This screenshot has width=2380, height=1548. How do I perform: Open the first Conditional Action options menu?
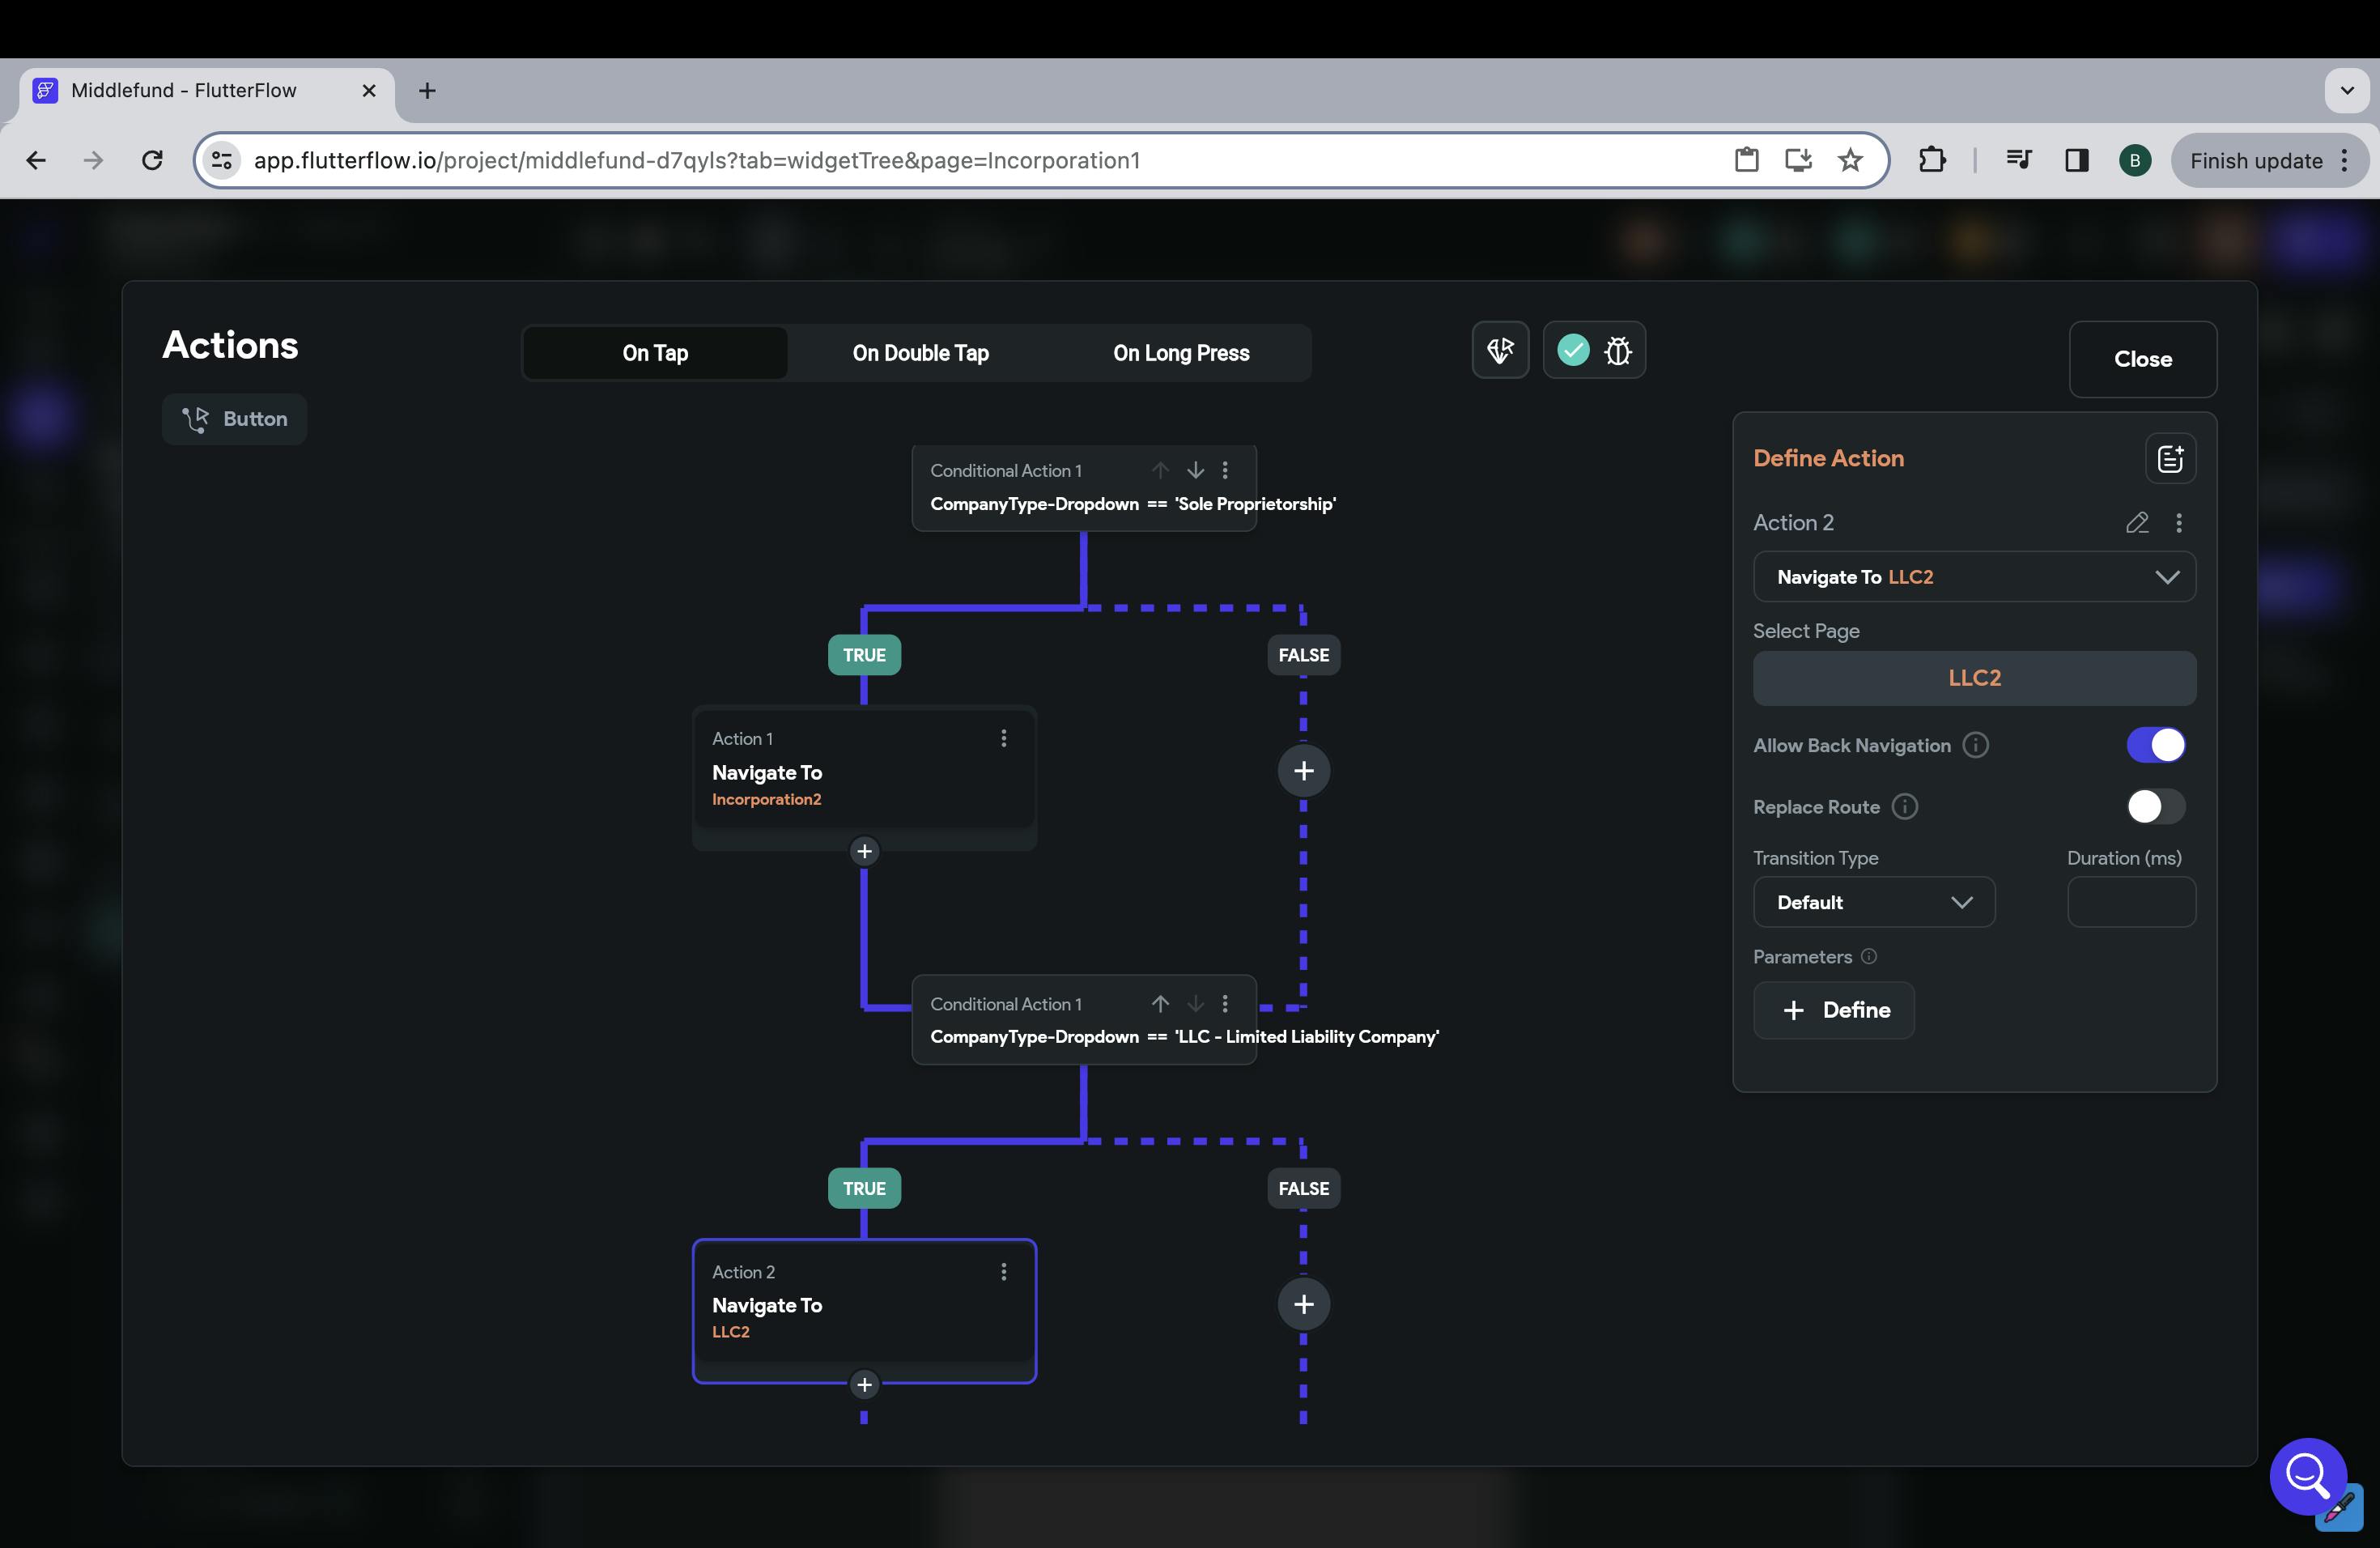(x=1225, y=470)
